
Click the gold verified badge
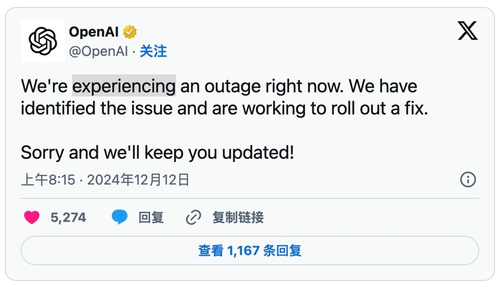[x=130, y=32]
